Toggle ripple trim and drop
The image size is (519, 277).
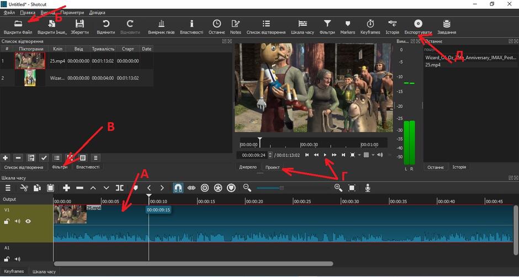tap(204, 188)
